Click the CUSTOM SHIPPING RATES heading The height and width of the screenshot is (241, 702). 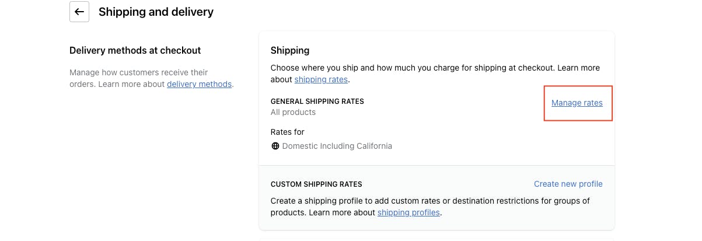tap(316, 184)
